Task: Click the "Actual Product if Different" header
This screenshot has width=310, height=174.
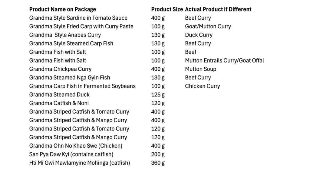Action: pyautogui.click(x=218, y=9)
